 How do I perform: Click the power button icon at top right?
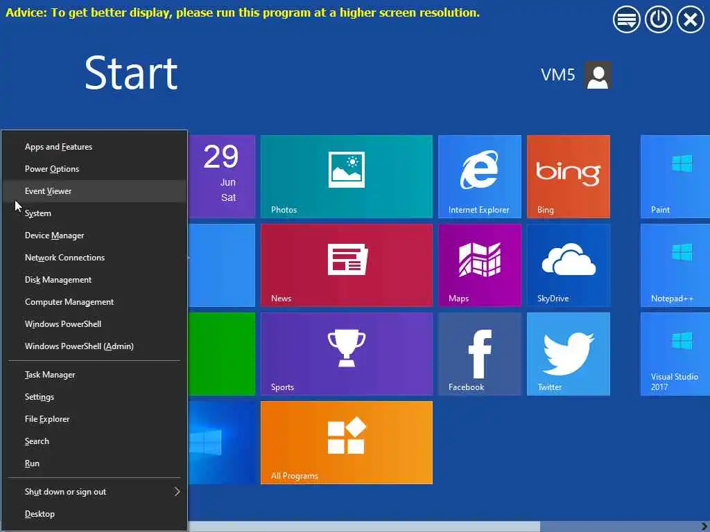658,19
